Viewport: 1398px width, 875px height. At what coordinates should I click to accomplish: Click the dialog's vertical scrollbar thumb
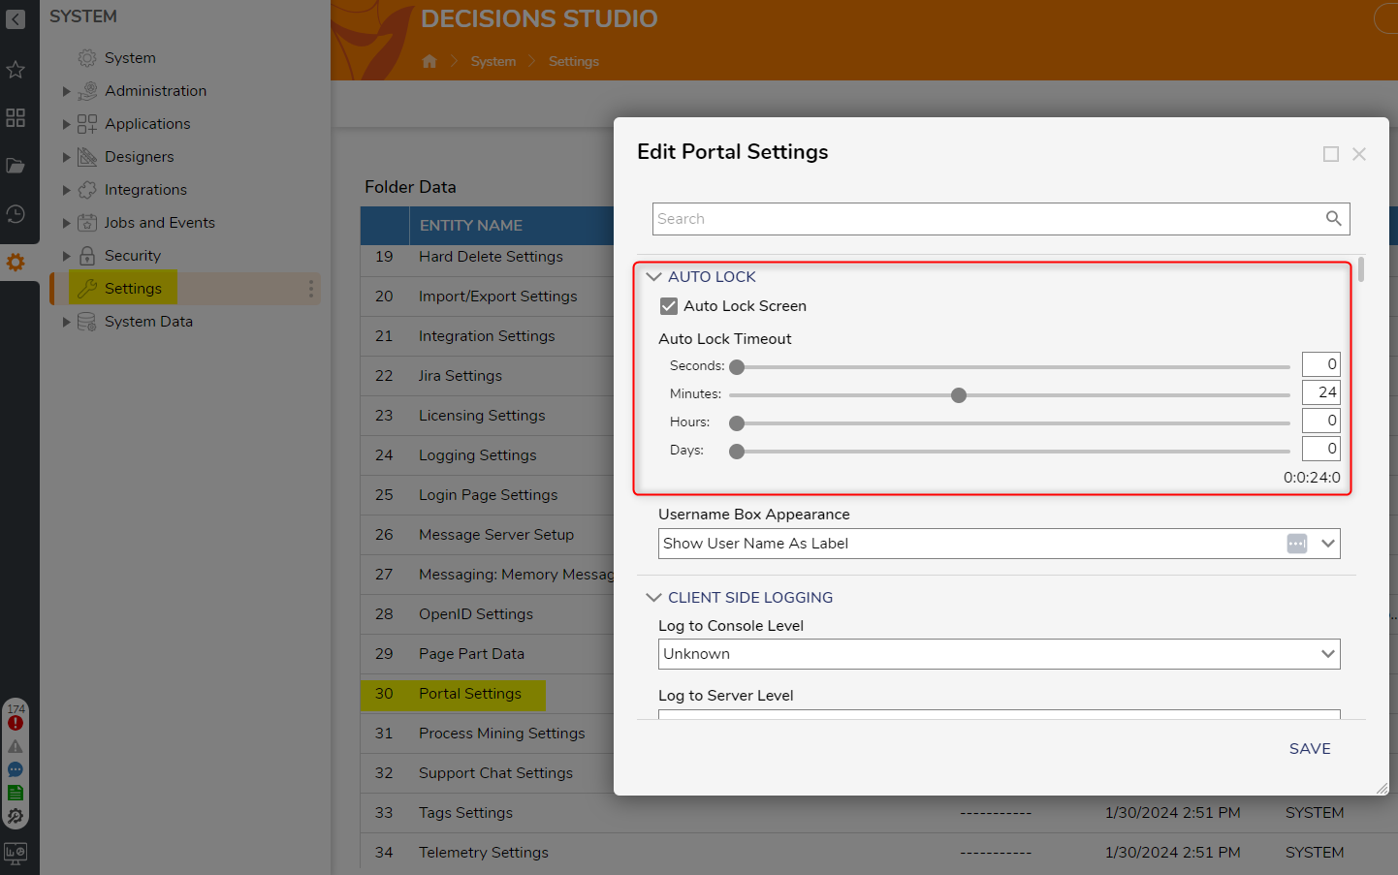click(x=1361, y=268)
